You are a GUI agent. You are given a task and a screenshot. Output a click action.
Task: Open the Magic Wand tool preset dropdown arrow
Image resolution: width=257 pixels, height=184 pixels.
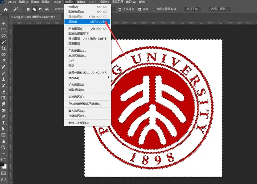coord(20,10)
